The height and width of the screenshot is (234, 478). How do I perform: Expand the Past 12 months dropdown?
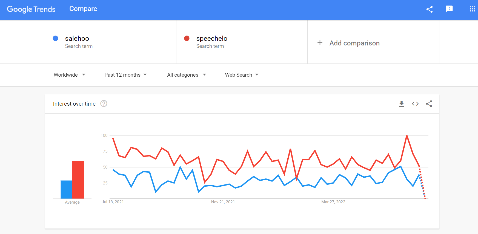coord(125,75)
